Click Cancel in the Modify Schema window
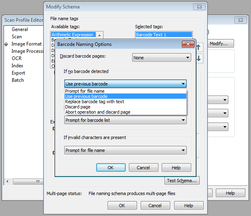251x216 pixels. pyautogui.click(x=155, y=205)
